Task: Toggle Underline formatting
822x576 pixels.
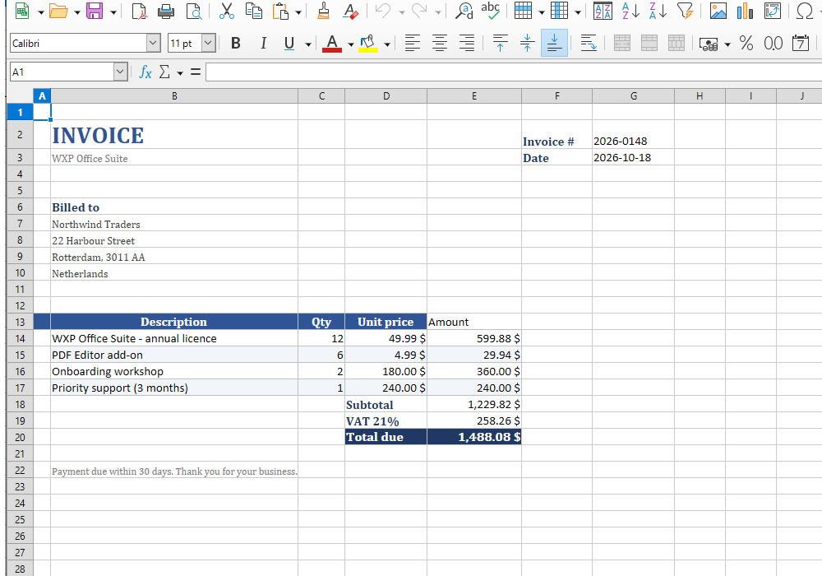Action: (289, 43)
